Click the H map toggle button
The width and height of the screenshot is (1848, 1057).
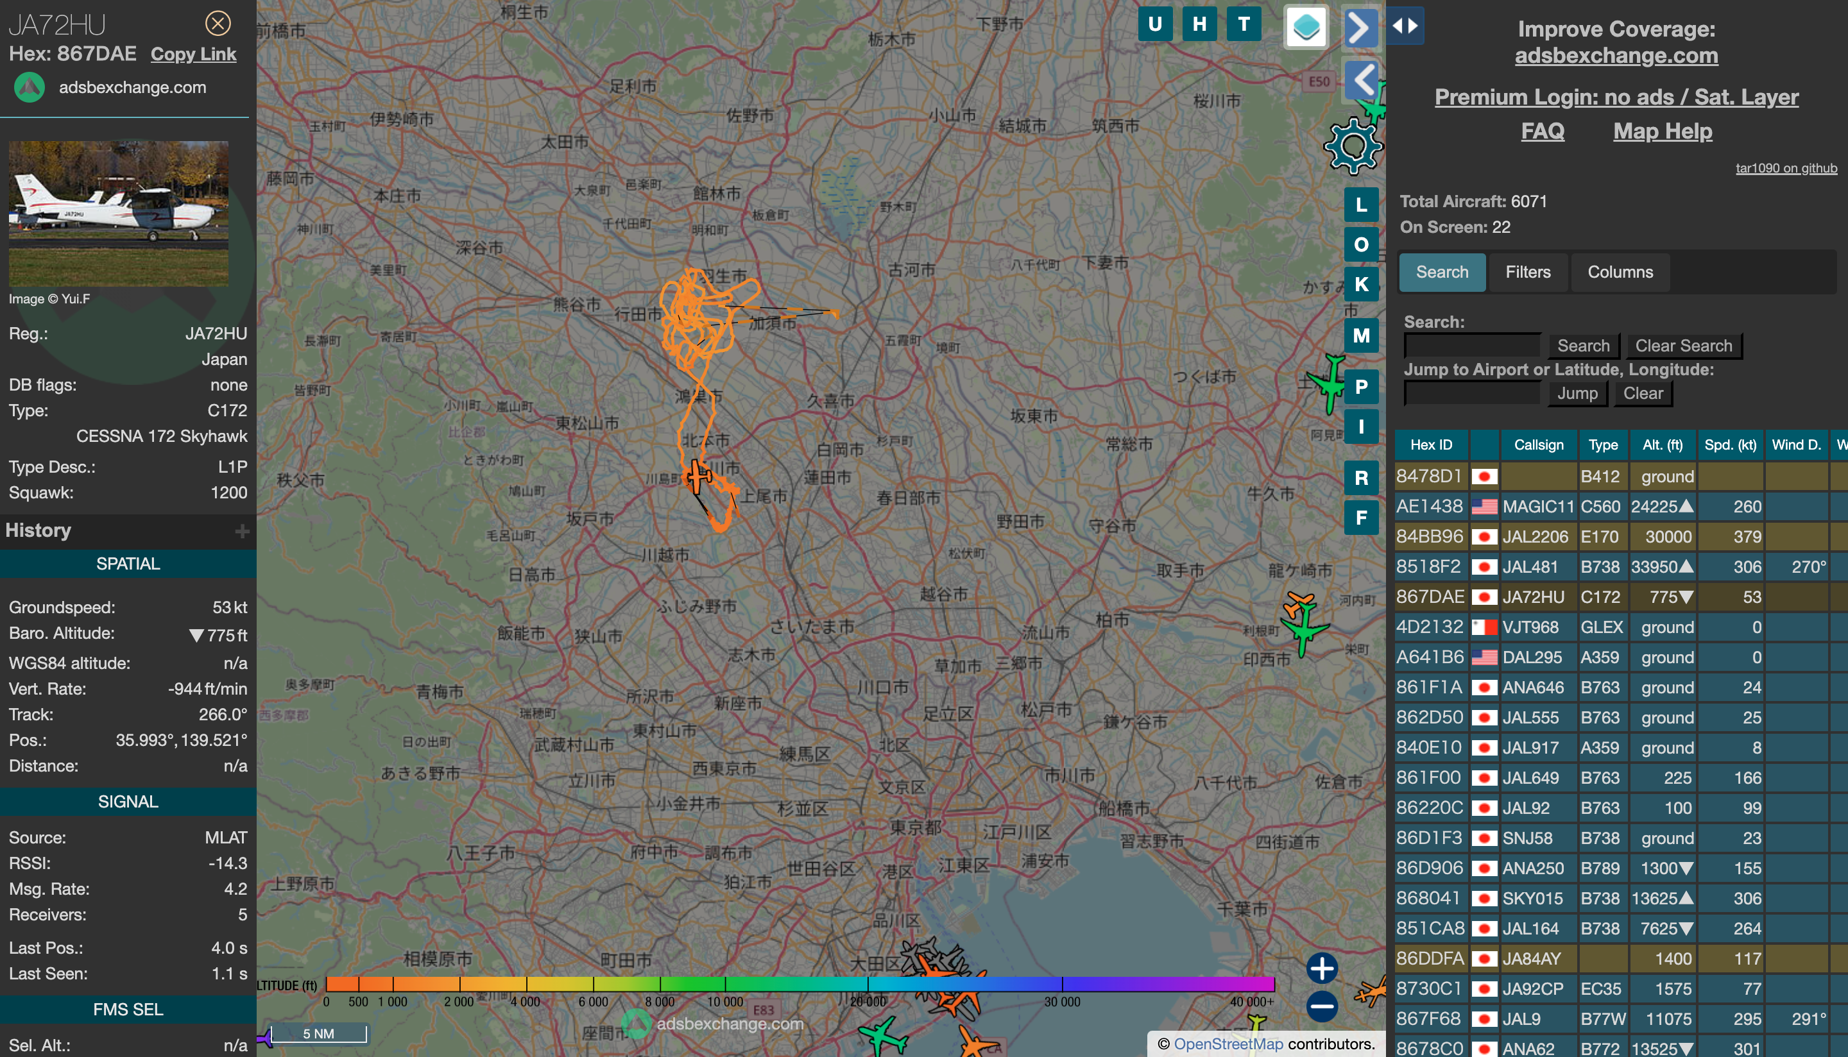click(1199, 24)
